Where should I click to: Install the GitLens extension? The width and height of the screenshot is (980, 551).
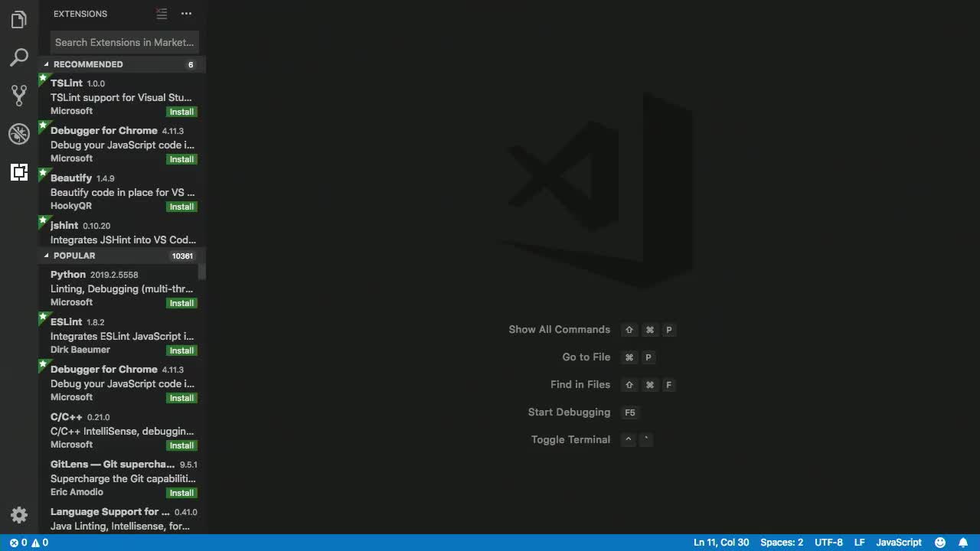click(181, 493)
